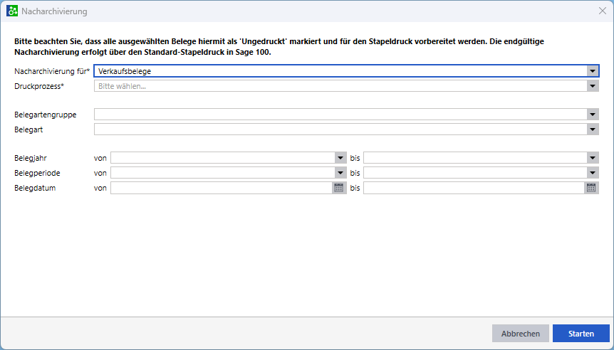
Task: Click the Nacharchivierung app icon in title bar
Action: (x=11, y=12)
